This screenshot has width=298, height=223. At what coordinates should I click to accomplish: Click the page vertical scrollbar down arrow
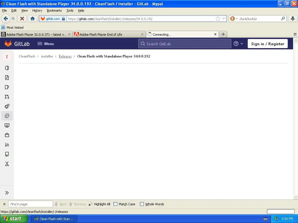tap(296, 197)
